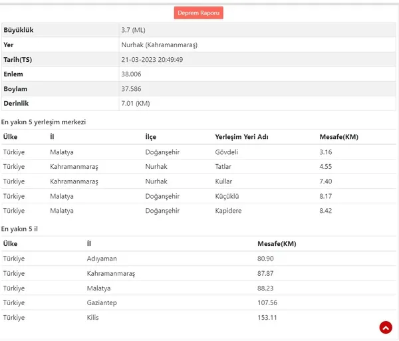Click the Kilis province entry
Image resolution: width=399 pixels, height=341 pixels.
[93, 318]
